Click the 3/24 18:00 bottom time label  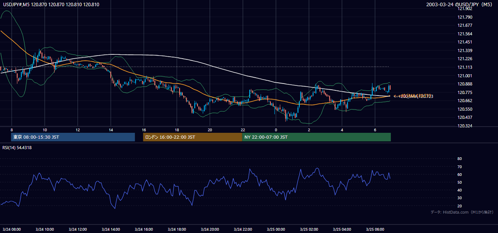coord(177,229)
